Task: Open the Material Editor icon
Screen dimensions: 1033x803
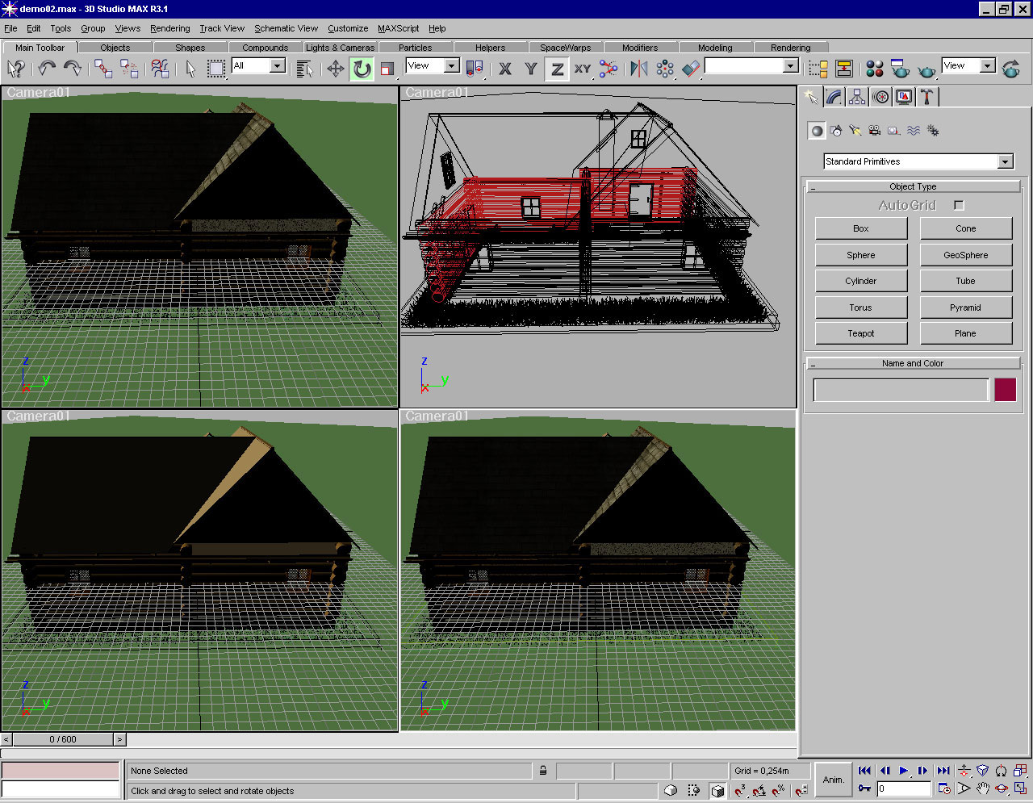Action: (874, 69)
